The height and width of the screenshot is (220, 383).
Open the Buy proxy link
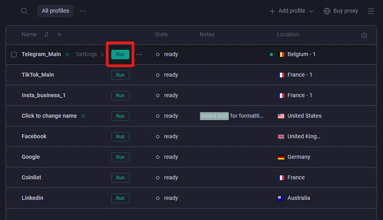[x=341, y=11]
